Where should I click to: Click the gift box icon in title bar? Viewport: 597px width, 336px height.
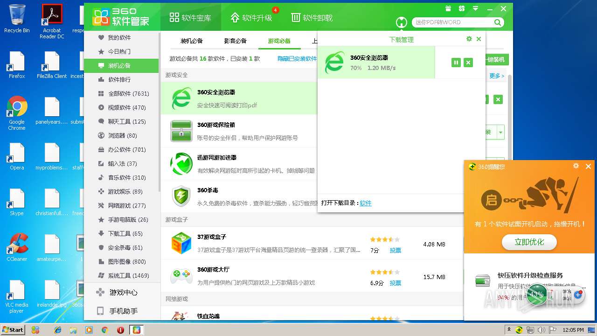pyautogui.click(x=448, y=8)
